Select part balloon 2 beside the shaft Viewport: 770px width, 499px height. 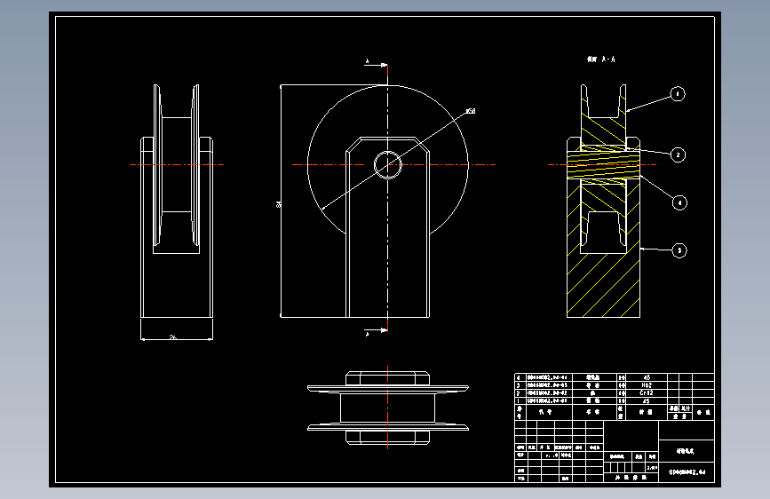[678, 155]
